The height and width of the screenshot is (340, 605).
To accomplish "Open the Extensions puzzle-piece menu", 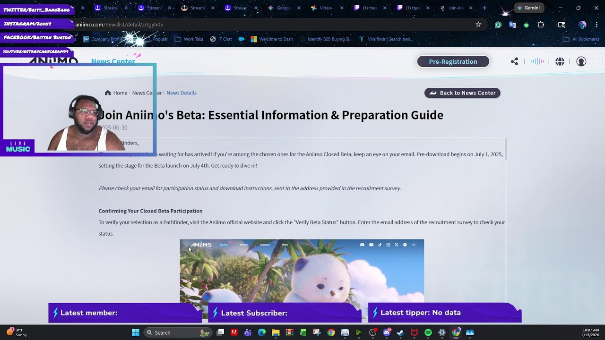I will 541,25.
